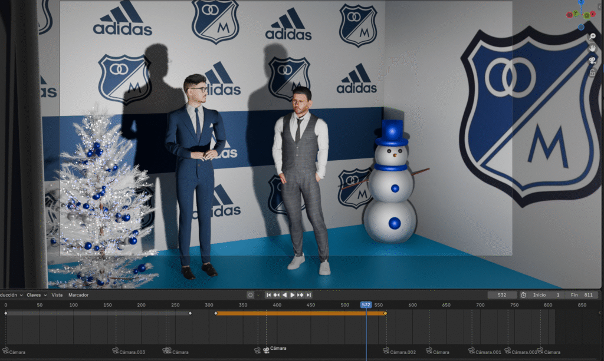Expand the auto keyframing options dropdown arrow
Screen dimensions: 604x361
[258, 294]
